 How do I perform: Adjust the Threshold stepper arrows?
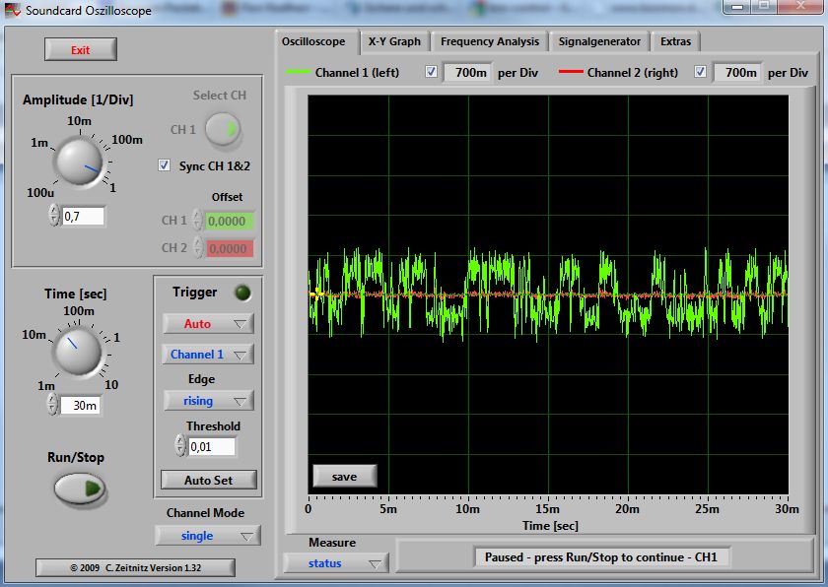(x=179, y=446)
